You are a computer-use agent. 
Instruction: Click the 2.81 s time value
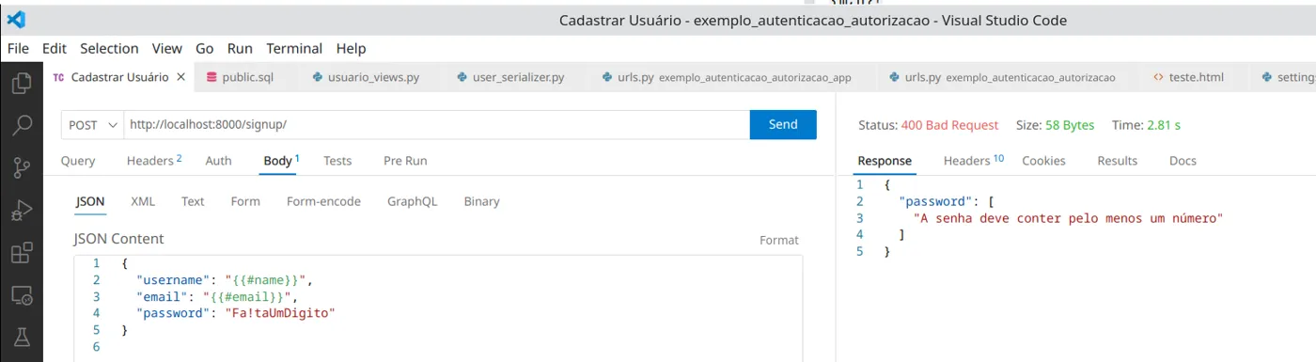[1163, 124]
